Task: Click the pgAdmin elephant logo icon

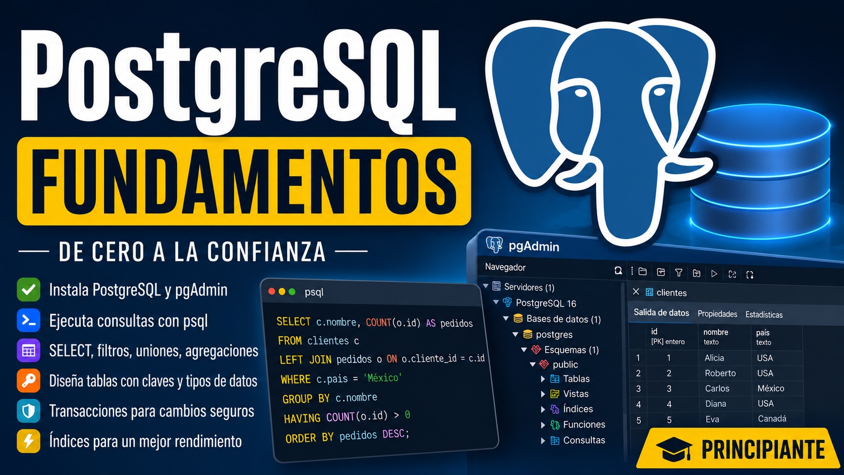Action: click(494, 244)
